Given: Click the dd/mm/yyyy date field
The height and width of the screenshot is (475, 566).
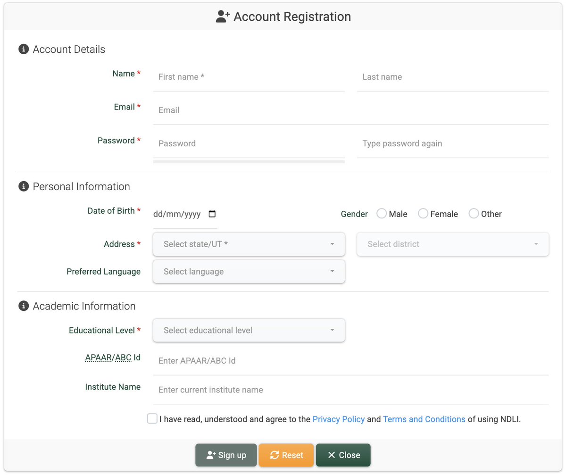Looking at the screenshot, I should click(x=185, y=214).
